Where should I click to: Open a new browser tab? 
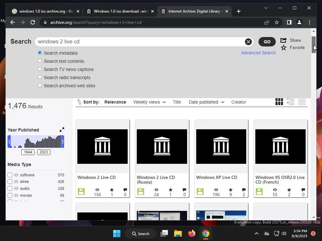coord(238,11)
